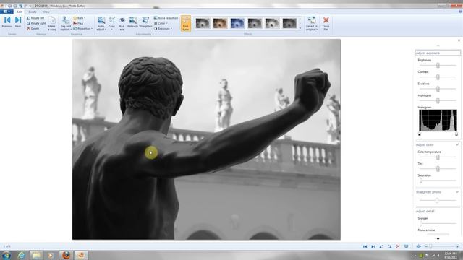Delete the photo via ribbon Delete

click(33, 29)
